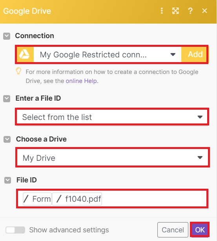Expand the dialog with the fullscreen icon
The height and width of the screenshot is (241, 217).
(175, 11)
